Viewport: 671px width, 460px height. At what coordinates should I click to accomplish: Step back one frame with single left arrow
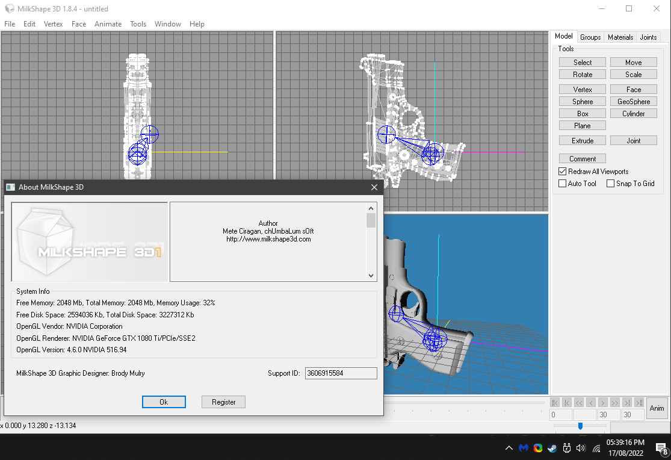tap(590, 402)
